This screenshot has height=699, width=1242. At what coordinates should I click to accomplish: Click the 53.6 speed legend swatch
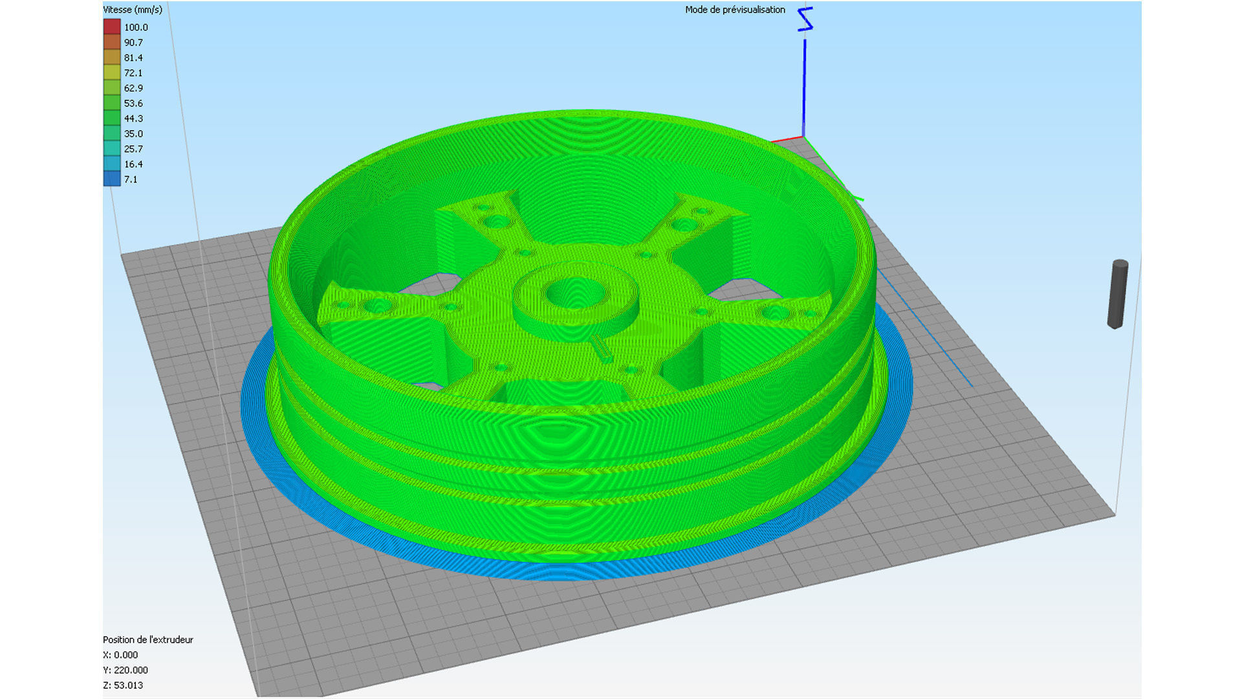click(x=112, y=103)
